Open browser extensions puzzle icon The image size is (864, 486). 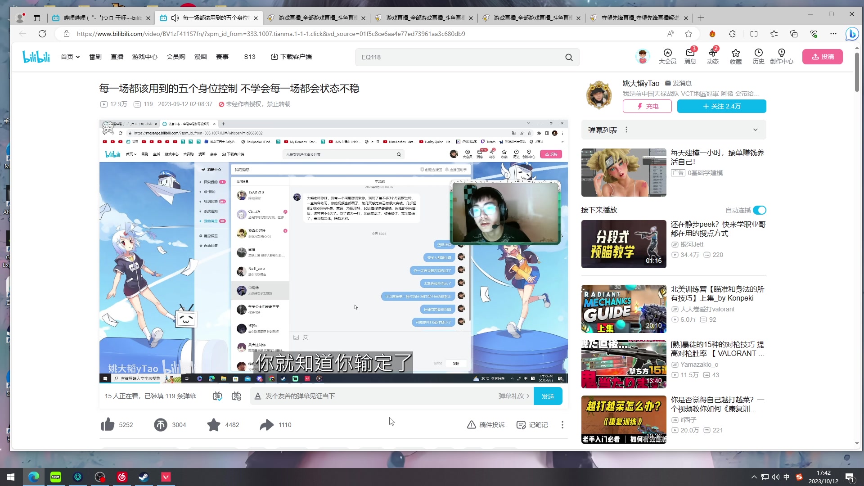pyautogui.click(x=733, y=34)
